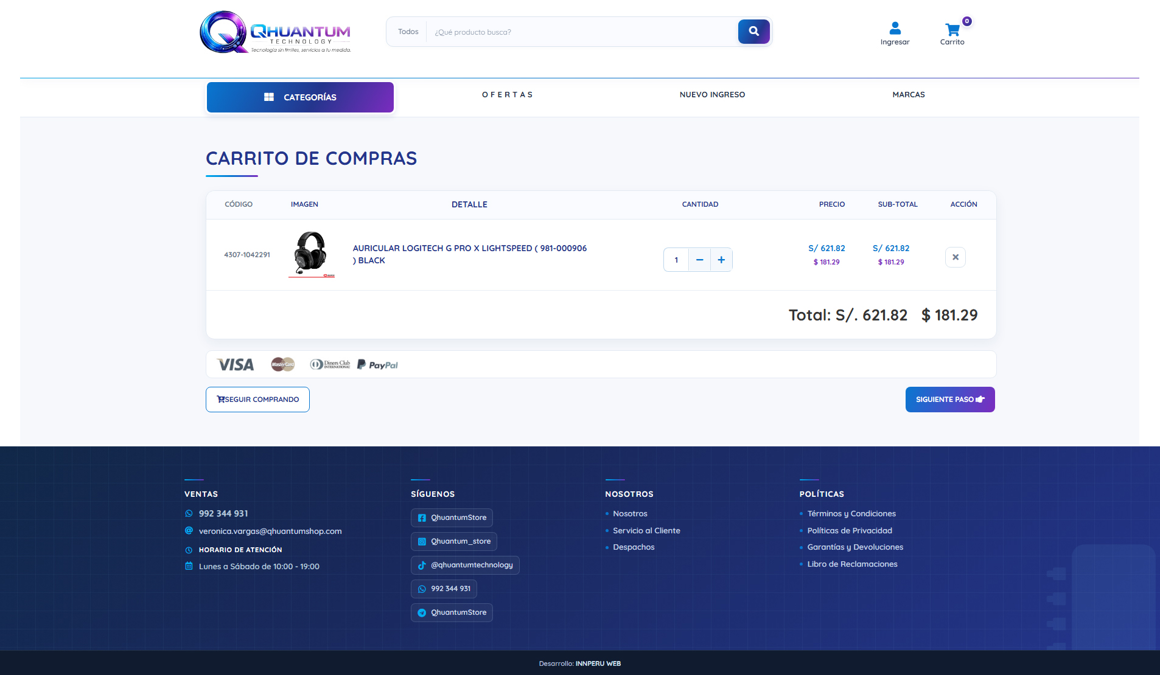The image size is (1160, 675).
Task: Click the HORARIO DE ATENCIÓN label
Action: (240, 550)
